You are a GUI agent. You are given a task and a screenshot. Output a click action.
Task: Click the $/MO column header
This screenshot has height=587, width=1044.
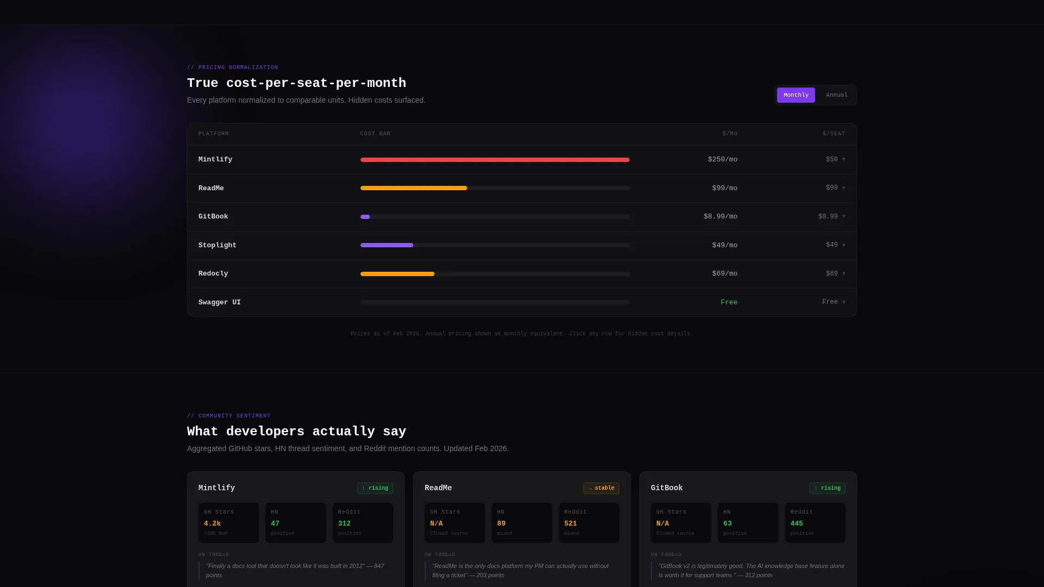730,134
